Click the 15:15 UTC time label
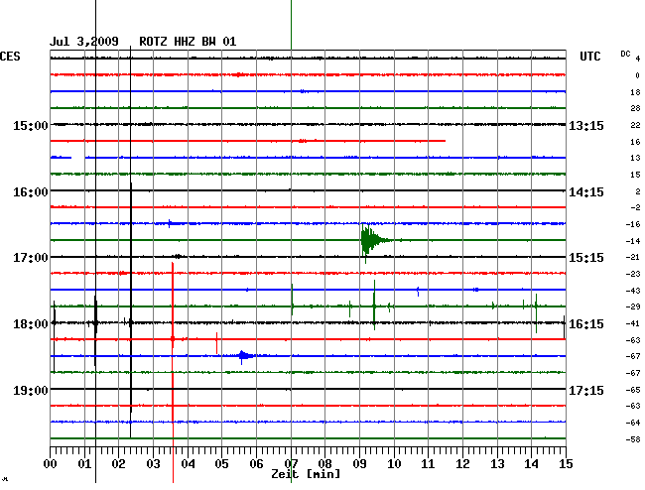 pyautogui.click(x=586, y=258)
